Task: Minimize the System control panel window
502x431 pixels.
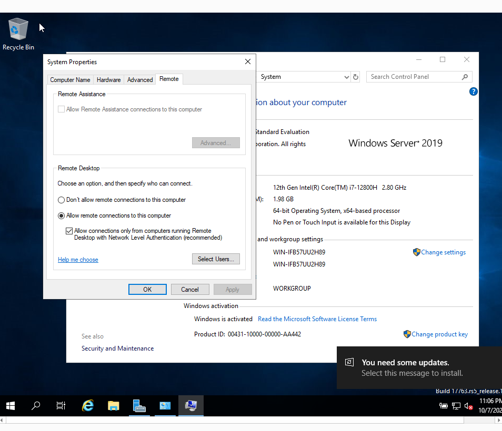Action: [419, 59]
